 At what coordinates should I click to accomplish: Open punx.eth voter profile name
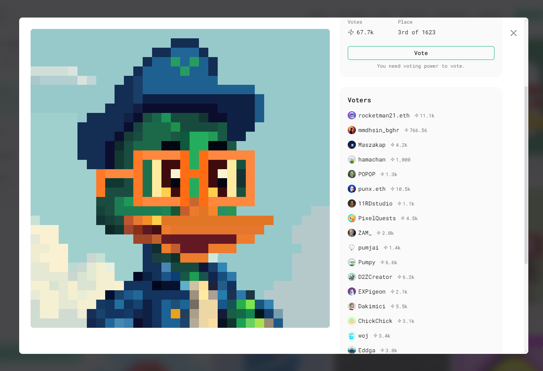[372, 189]
